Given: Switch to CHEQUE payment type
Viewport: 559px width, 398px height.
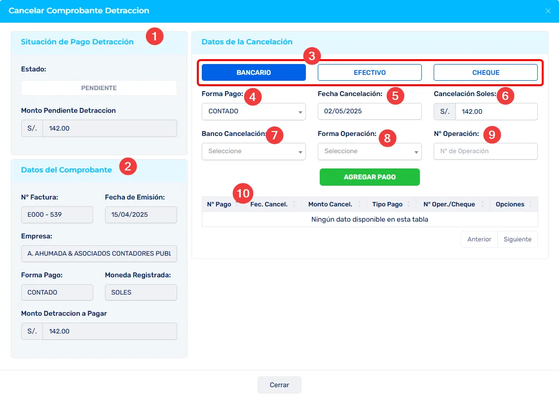Looking at the screenshot, I should 485,72.
